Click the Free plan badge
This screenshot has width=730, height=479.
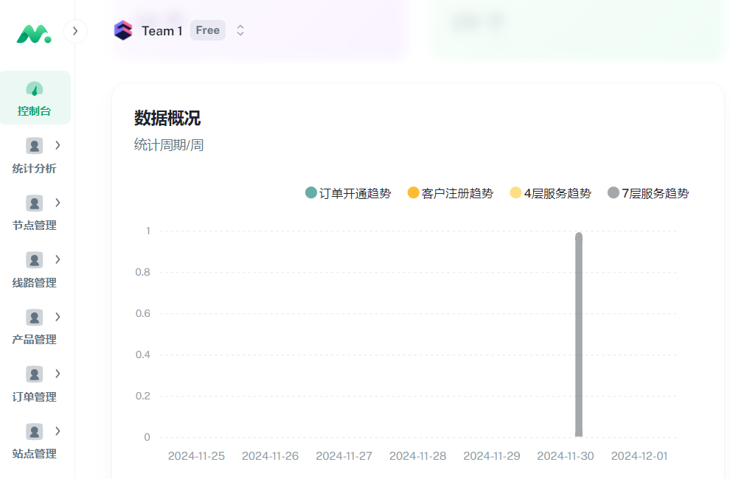(x=207, y=30)
